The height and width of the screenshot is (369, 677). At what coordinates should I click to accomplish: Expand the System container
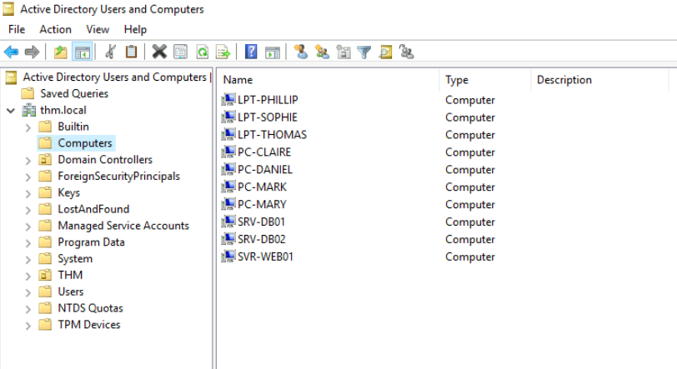pos(28,259)
